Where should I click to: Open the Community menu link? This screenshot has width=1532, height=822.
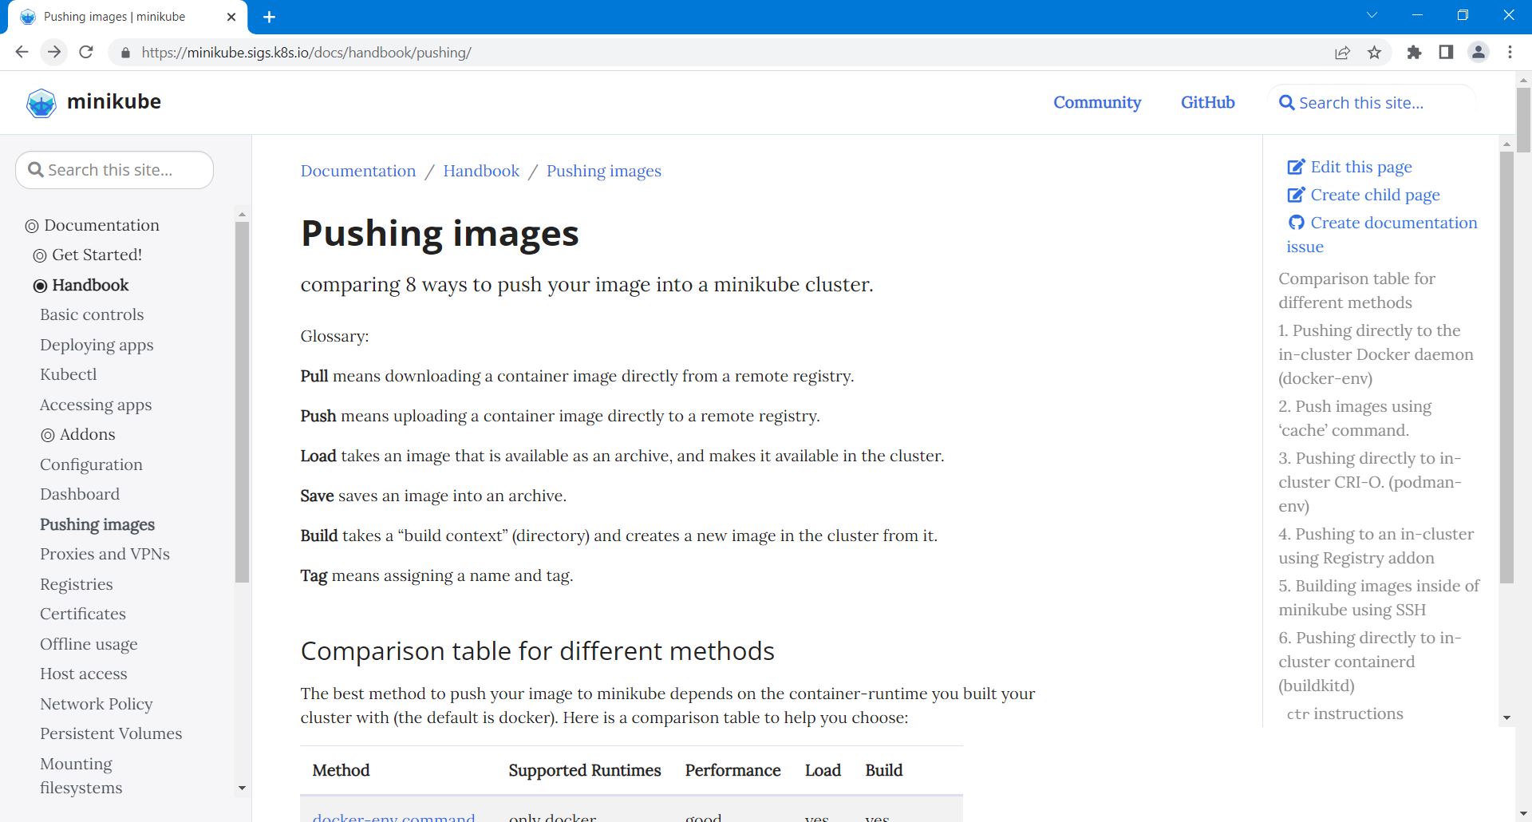coord(1096,102)
